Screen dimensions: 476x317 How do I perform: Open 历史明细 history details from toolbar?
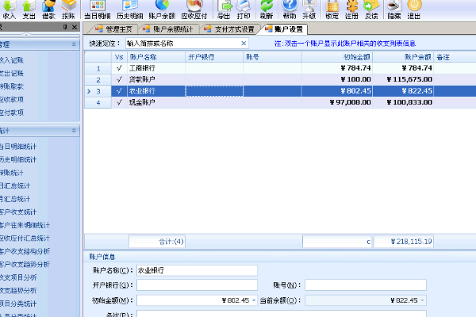131,8
